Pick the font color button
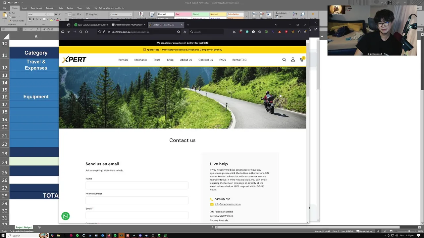The width and height of the screenshot is (424, 238). (57, 19)
